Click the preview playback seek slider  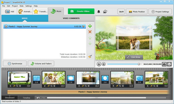click(x=124, y=64)
